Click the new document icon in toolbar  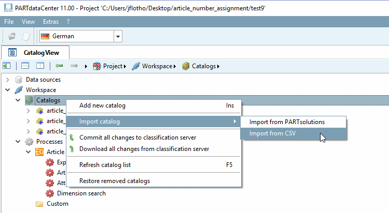click(x=25, y=36)
